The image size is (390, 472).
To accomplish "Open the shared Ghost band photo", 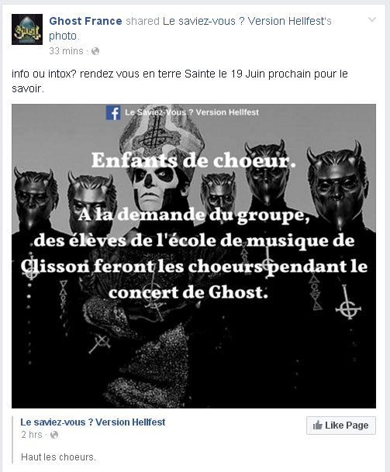I will pos(194,257).
